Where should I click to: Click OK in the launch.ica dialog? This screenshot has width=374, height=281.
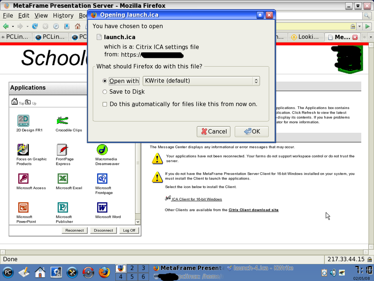click(x=252, y=132)
